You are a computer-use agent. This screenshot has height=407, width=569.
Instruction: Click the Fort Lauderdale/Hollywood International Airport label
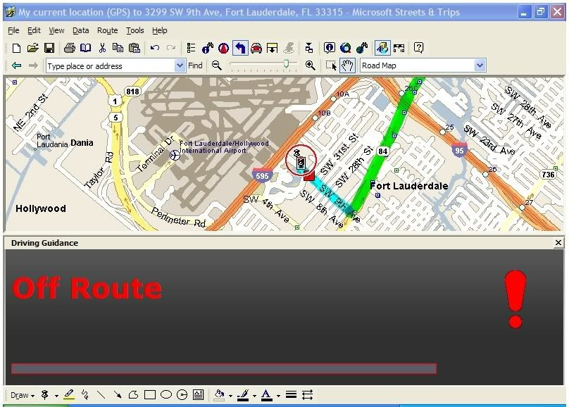[224, 147]
